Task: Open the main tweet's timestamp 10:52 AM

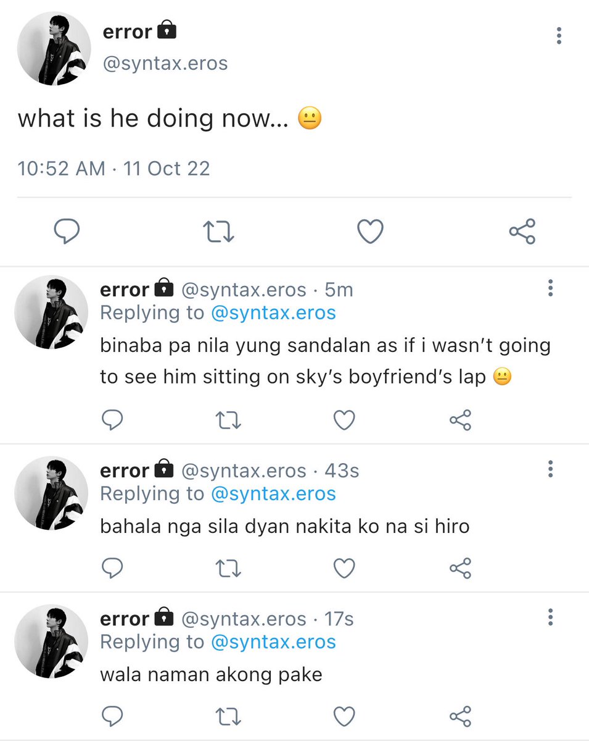Action: tap(62, 169)
